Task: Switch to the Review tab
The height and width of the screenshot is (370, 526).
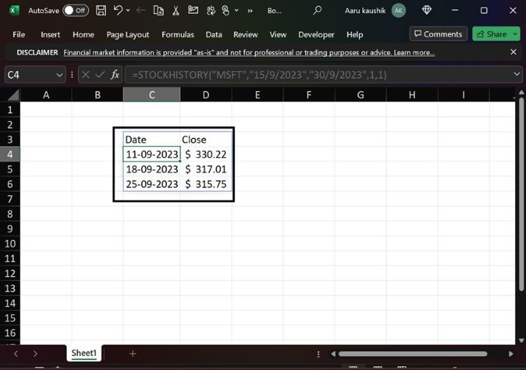Action: coord(246,35)
